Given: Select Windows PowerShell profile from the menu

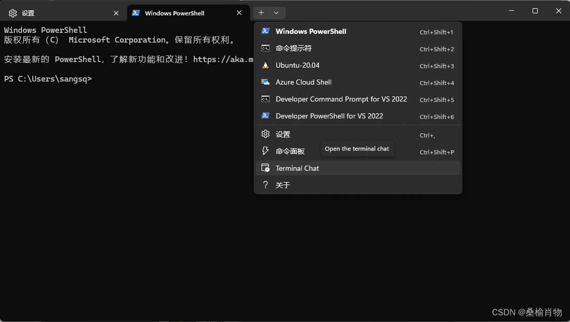Looking at the screenshot, I should 358,31.
